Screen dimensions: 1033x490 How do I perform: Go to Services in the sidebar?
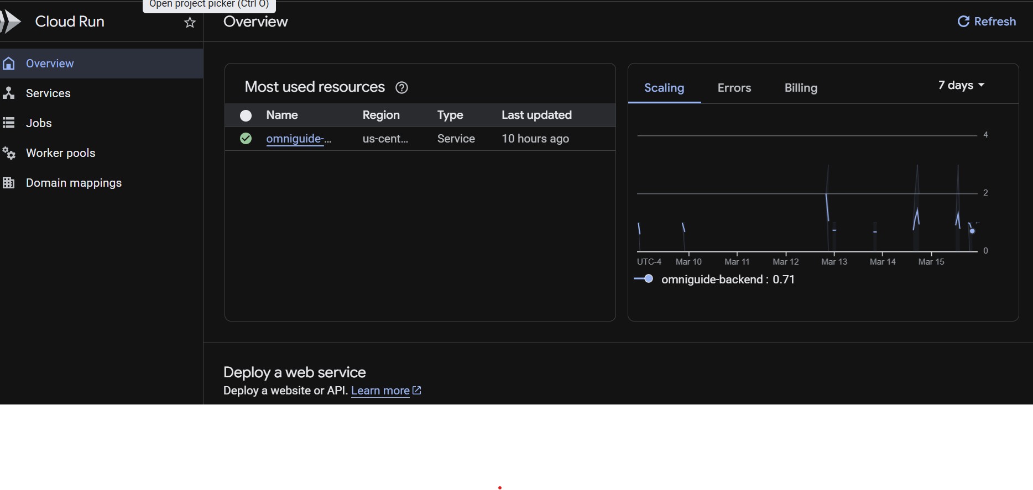click(x=101, y=93)
